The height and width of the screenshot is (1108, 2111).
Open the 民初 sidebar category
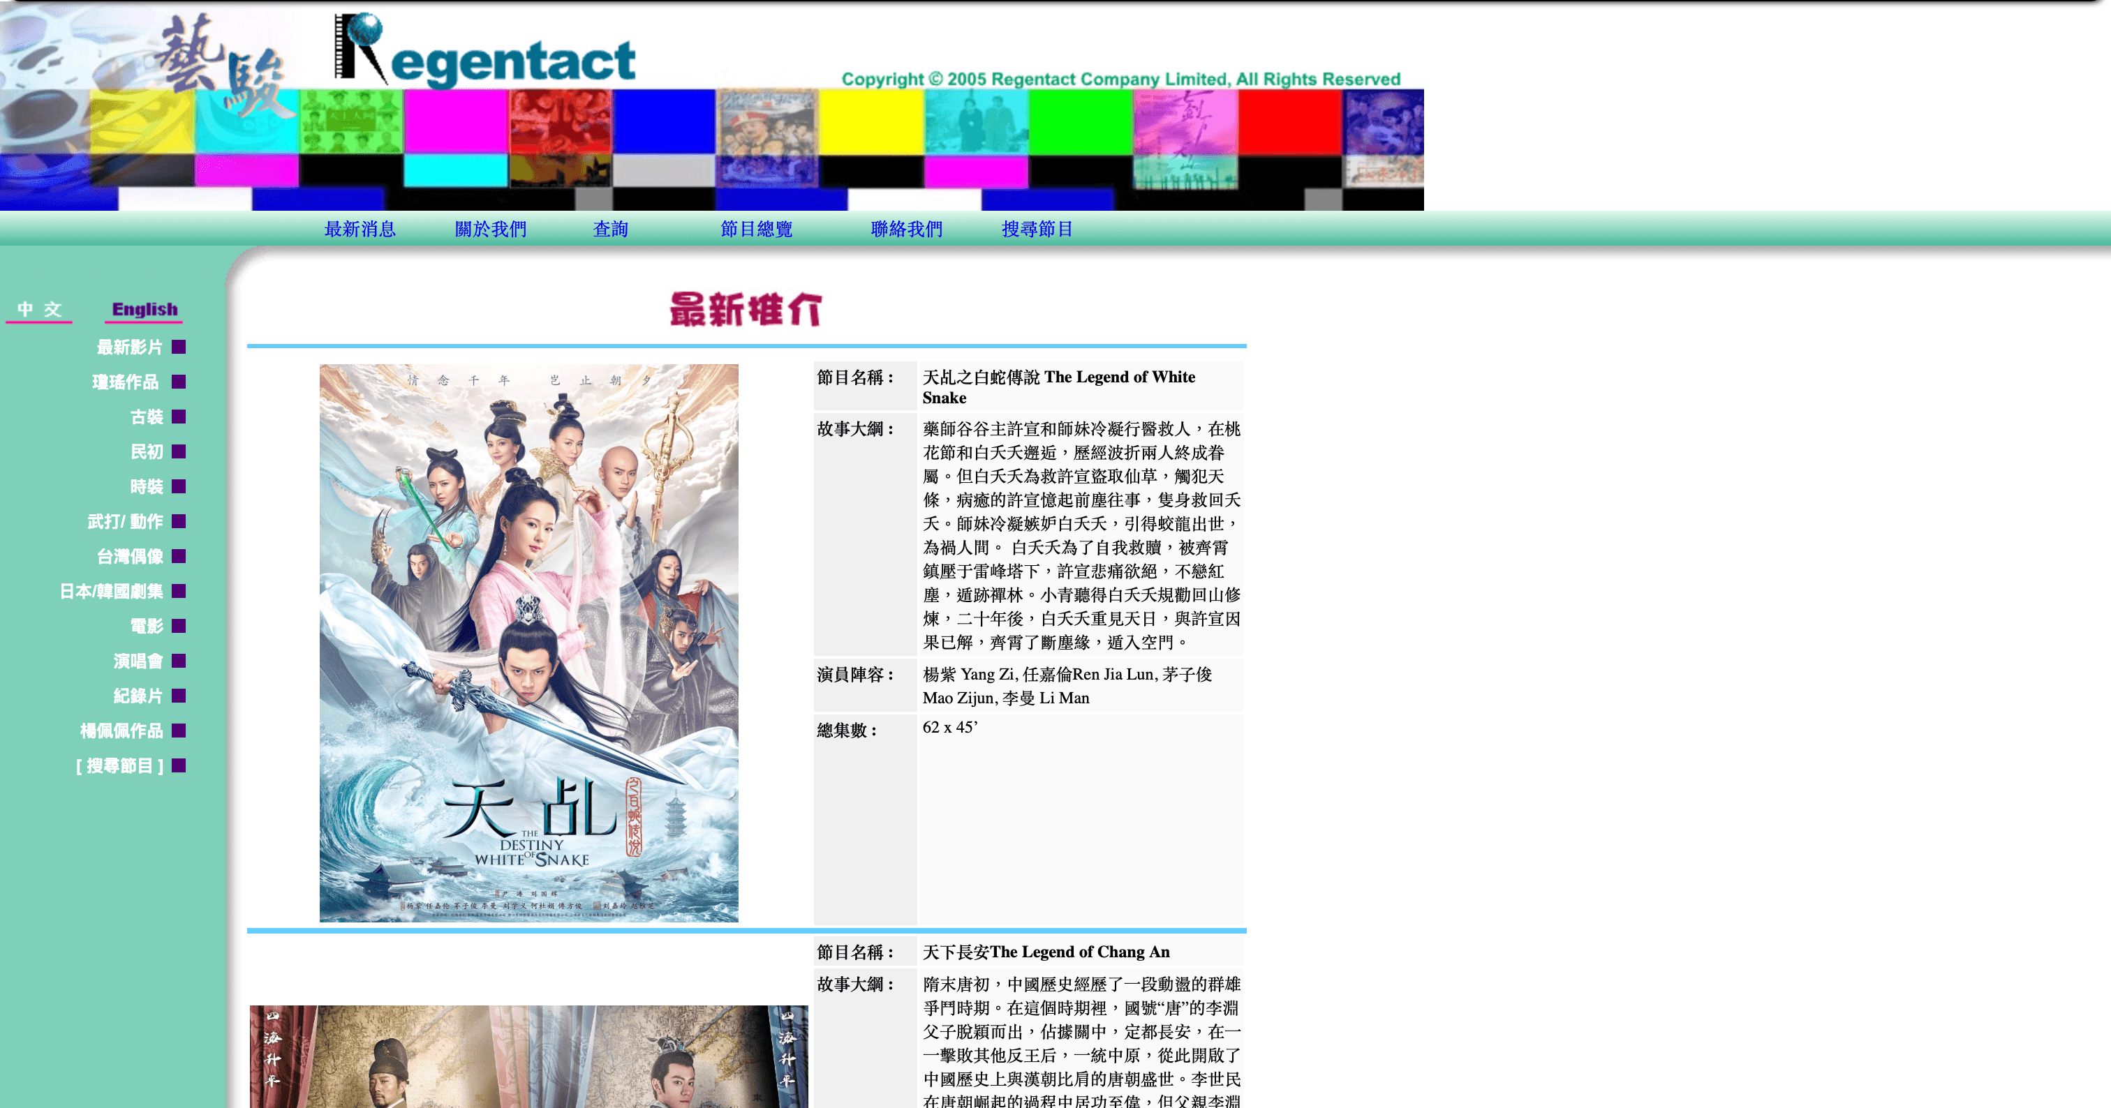pos(147,452)
